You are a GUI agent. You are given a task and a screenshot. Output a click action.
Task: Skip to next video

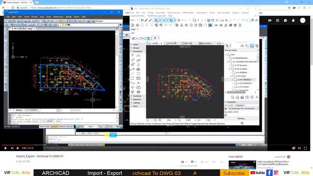pos(12,148)
